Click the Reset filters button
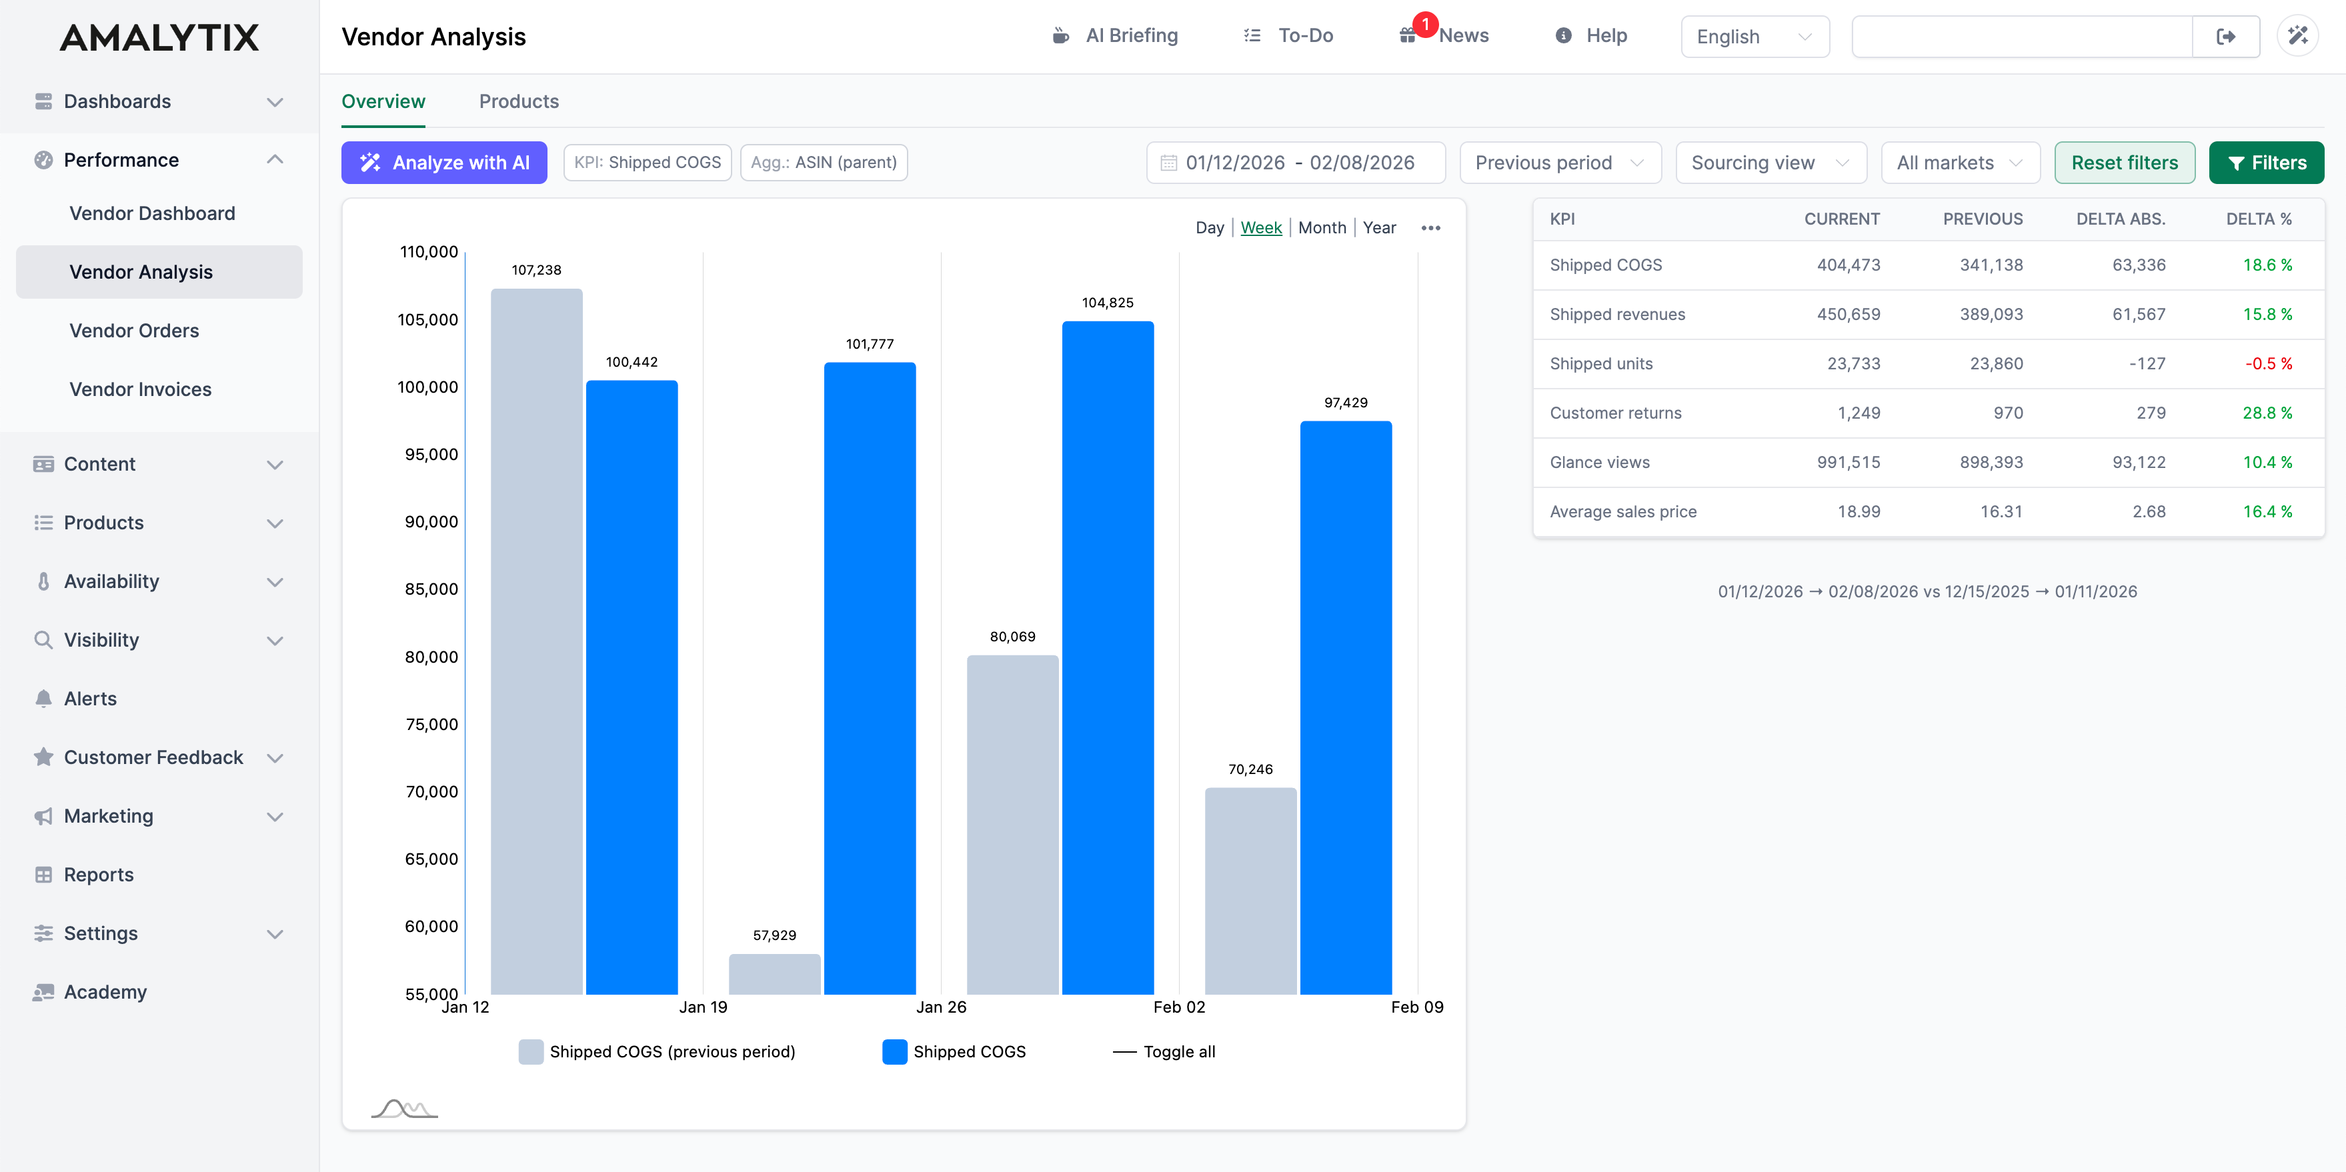 click(2125, 162)
